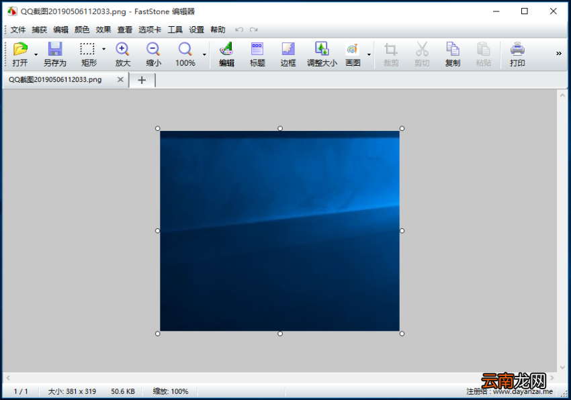Click the 1 / 1 page counter
Viewport: 571px width, 400px height.
(21, 392)
